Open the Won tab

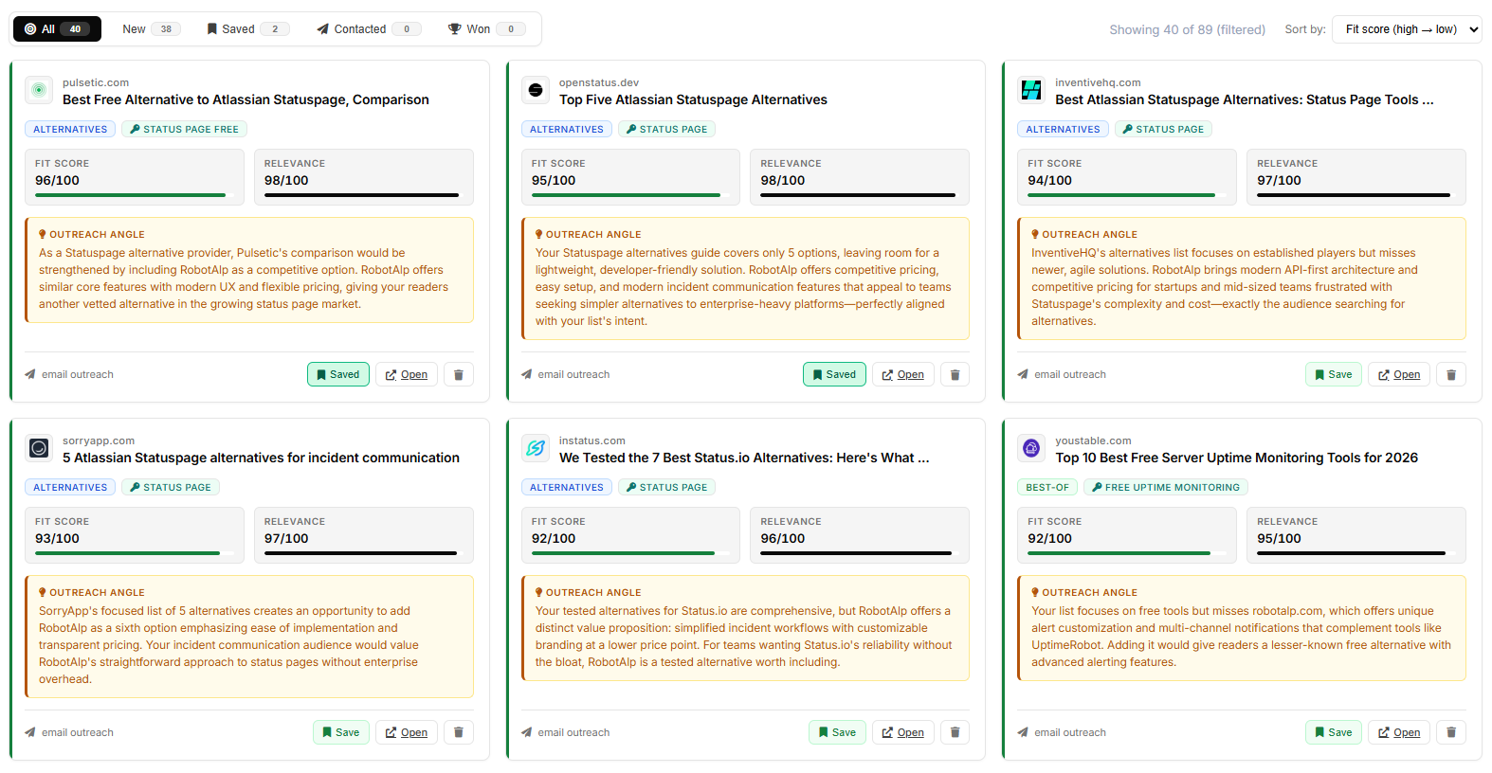click(486, 29)
